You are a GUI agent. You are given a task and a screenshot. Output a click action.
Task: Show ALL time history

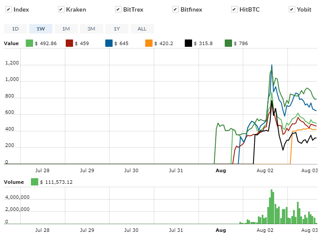pos(142,29)
